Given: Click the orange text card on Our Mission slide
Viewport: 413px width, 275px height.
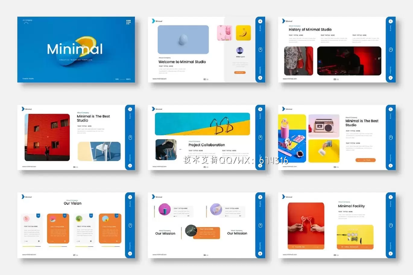Looking at the screenshot, I should (x=206, y=233).
